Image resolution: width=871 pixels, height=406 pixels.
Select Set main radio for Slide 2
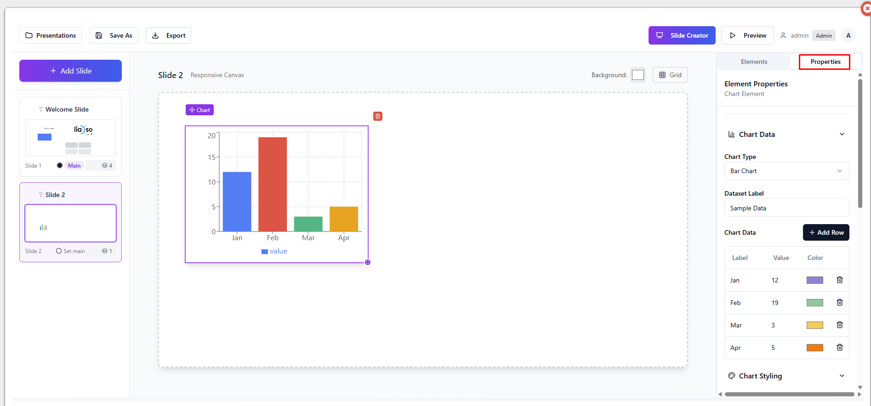coord(59,251)
